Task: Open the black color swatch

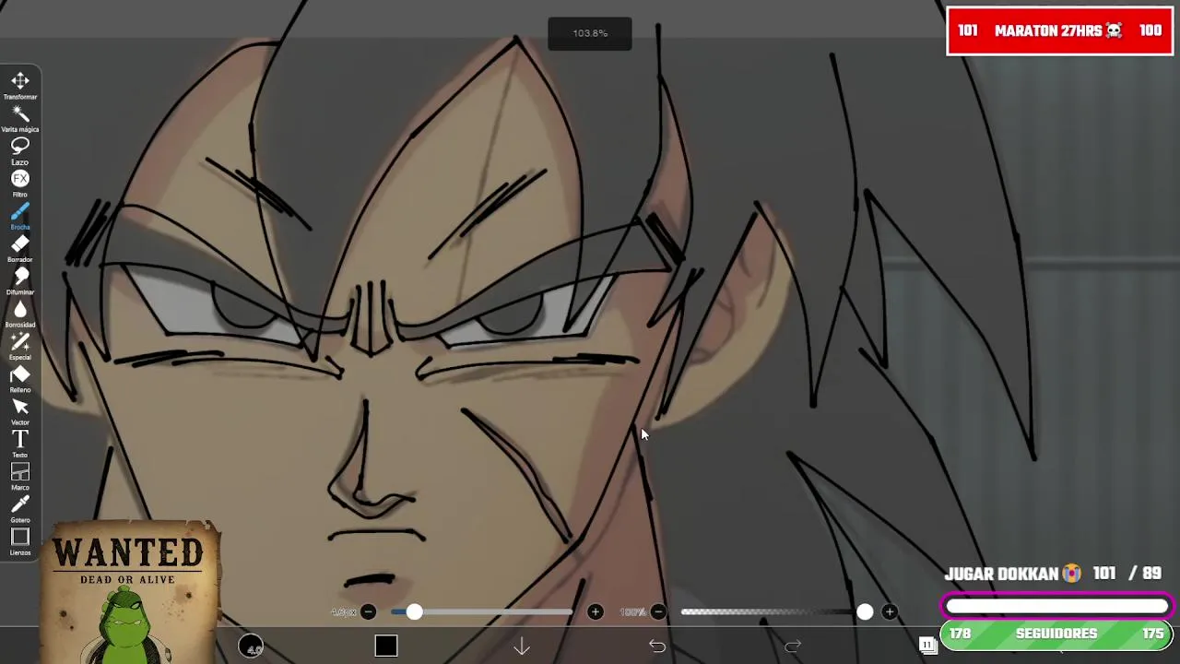Action: tap(386, 646)
